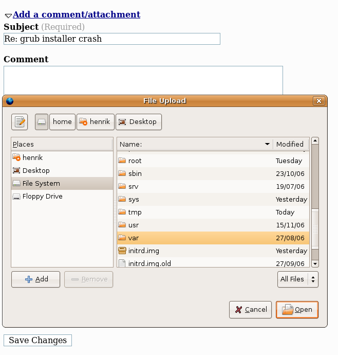This screenshot has height=355, width=338.
Task: Select the initrd.img.old file icon
Action: 122,263
